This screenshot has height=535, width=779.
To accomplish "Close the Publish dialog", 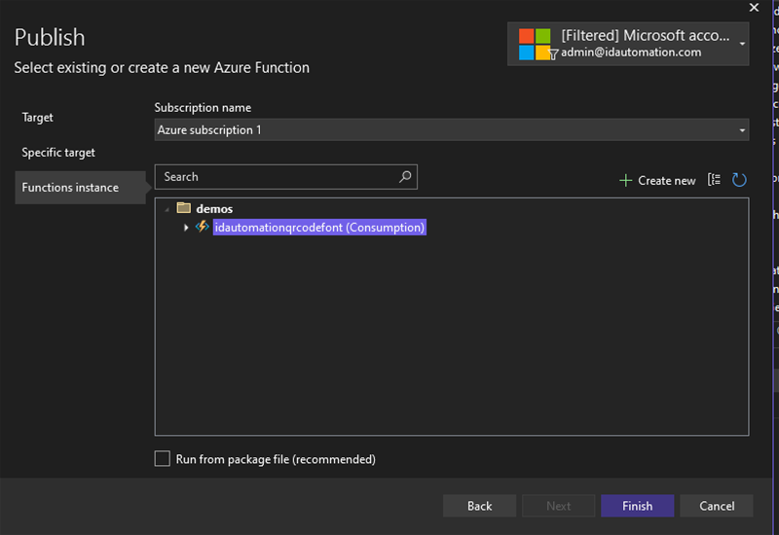I will pyautogui.click(x=754, y=8).
